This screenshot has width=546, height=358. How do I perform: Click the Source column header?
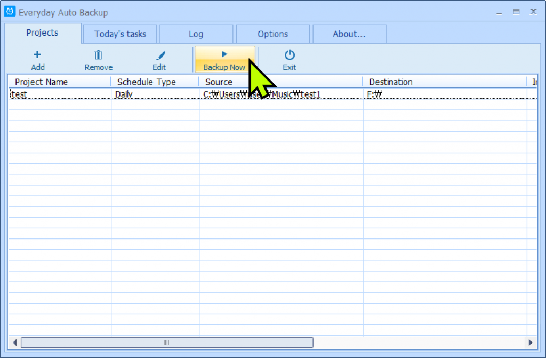(219, 82)
